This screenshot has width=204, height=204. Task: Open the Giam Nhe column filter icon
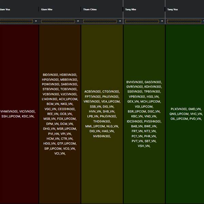(78, 21)
